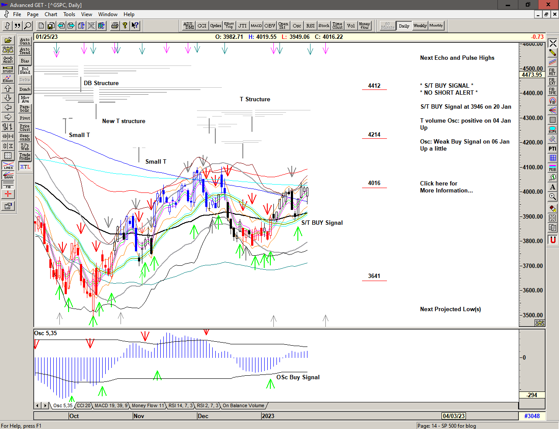This screenshot has height=429, width=559.
Task: Click the MOB make-or-break tool
Action: [552, 168]
